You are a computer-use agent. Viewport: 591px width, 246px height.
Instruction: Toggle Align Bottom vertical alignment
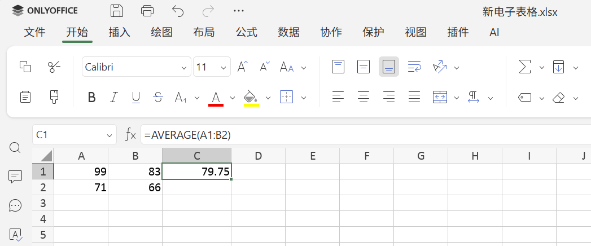(x=388, y=67)
